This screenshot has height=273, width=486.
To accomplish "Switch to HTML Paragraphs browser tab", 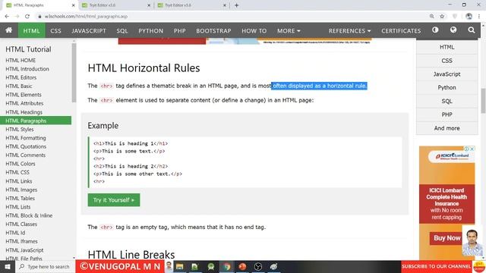I will pyautogui.click(x=39, y=5).
